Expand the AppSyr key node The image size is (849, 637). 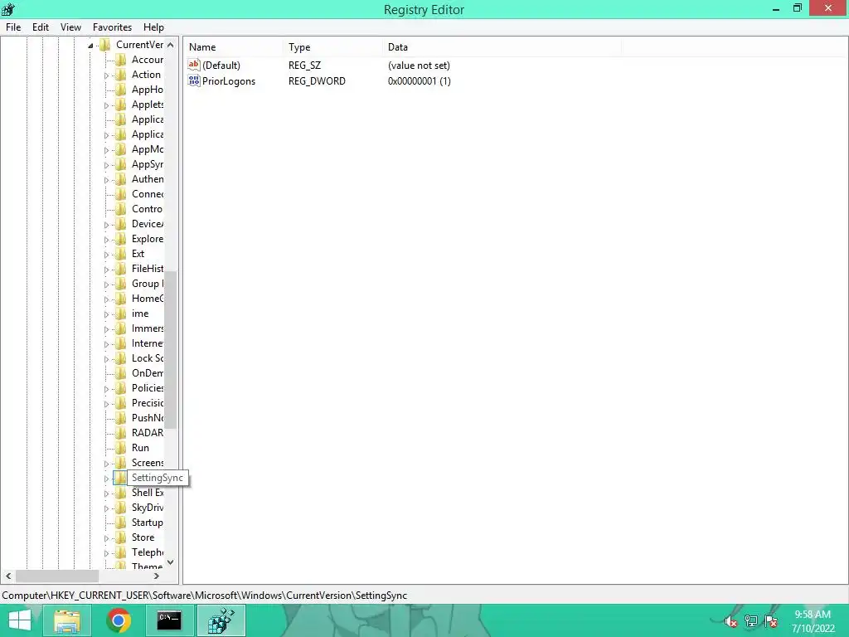pos(106,165)
